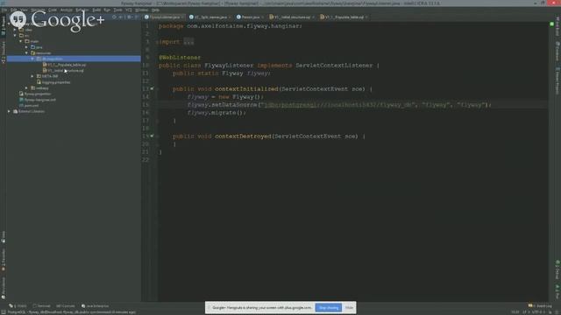The image size is (561, 315).
Task: Open the File menu
Action: (x=4, y=10)
